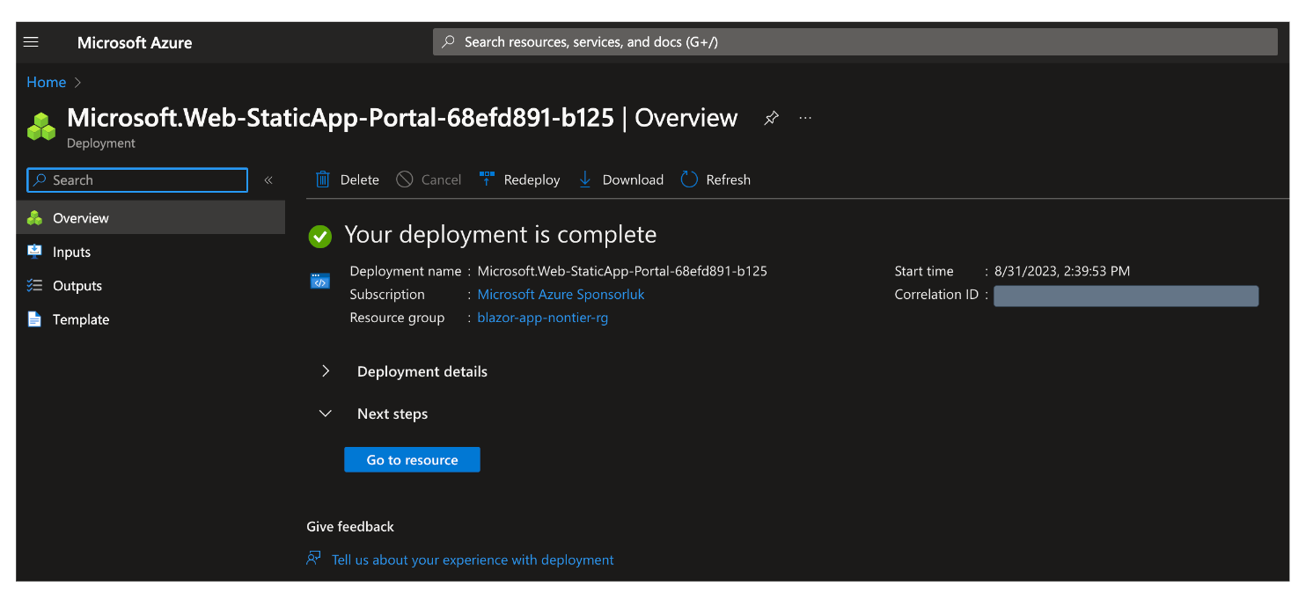Delete the deployment using the trash icon
The height and width of the screenshot is (593, 1313).
(x=323, y=179)
